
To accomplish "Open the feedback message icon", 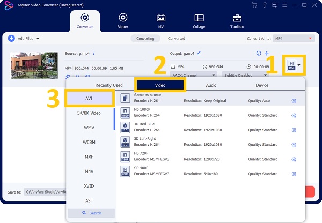I will click(275, 5).
